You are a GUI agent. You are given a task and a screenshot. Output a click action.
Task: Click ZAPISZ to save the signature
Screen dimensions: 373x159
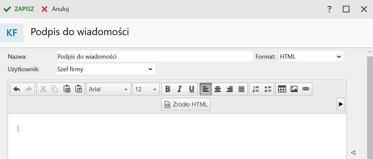point(19,9)
